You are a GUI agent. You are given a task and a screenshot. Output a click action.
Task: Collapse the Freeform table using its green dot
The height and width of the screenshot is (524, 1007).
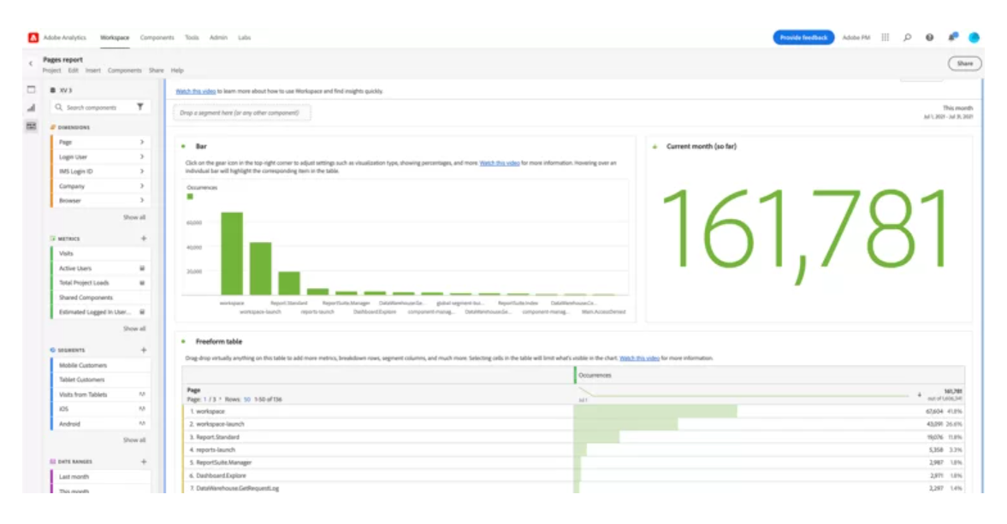(x=183, y=342)
